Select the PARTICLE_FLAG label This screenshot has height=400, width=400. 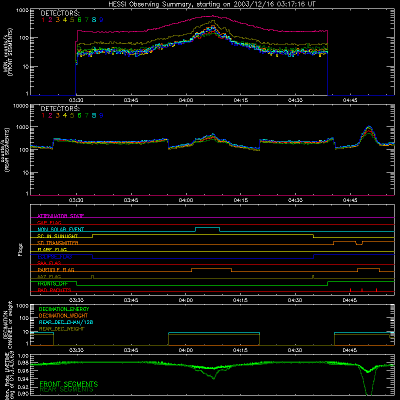pos(56,269)
